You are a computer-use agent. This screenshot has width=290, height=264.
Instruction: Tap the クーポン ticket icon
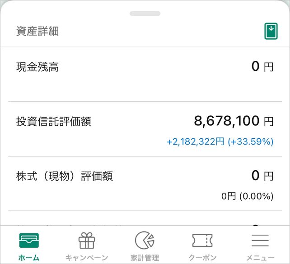(x=202, y=241)
